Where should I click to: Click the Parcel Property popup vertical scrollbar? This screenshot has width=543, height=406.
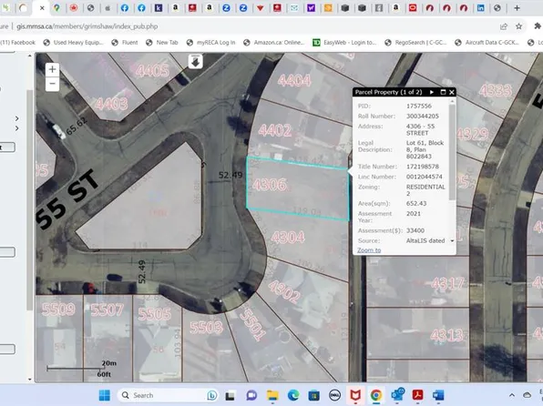coord(452,152)
